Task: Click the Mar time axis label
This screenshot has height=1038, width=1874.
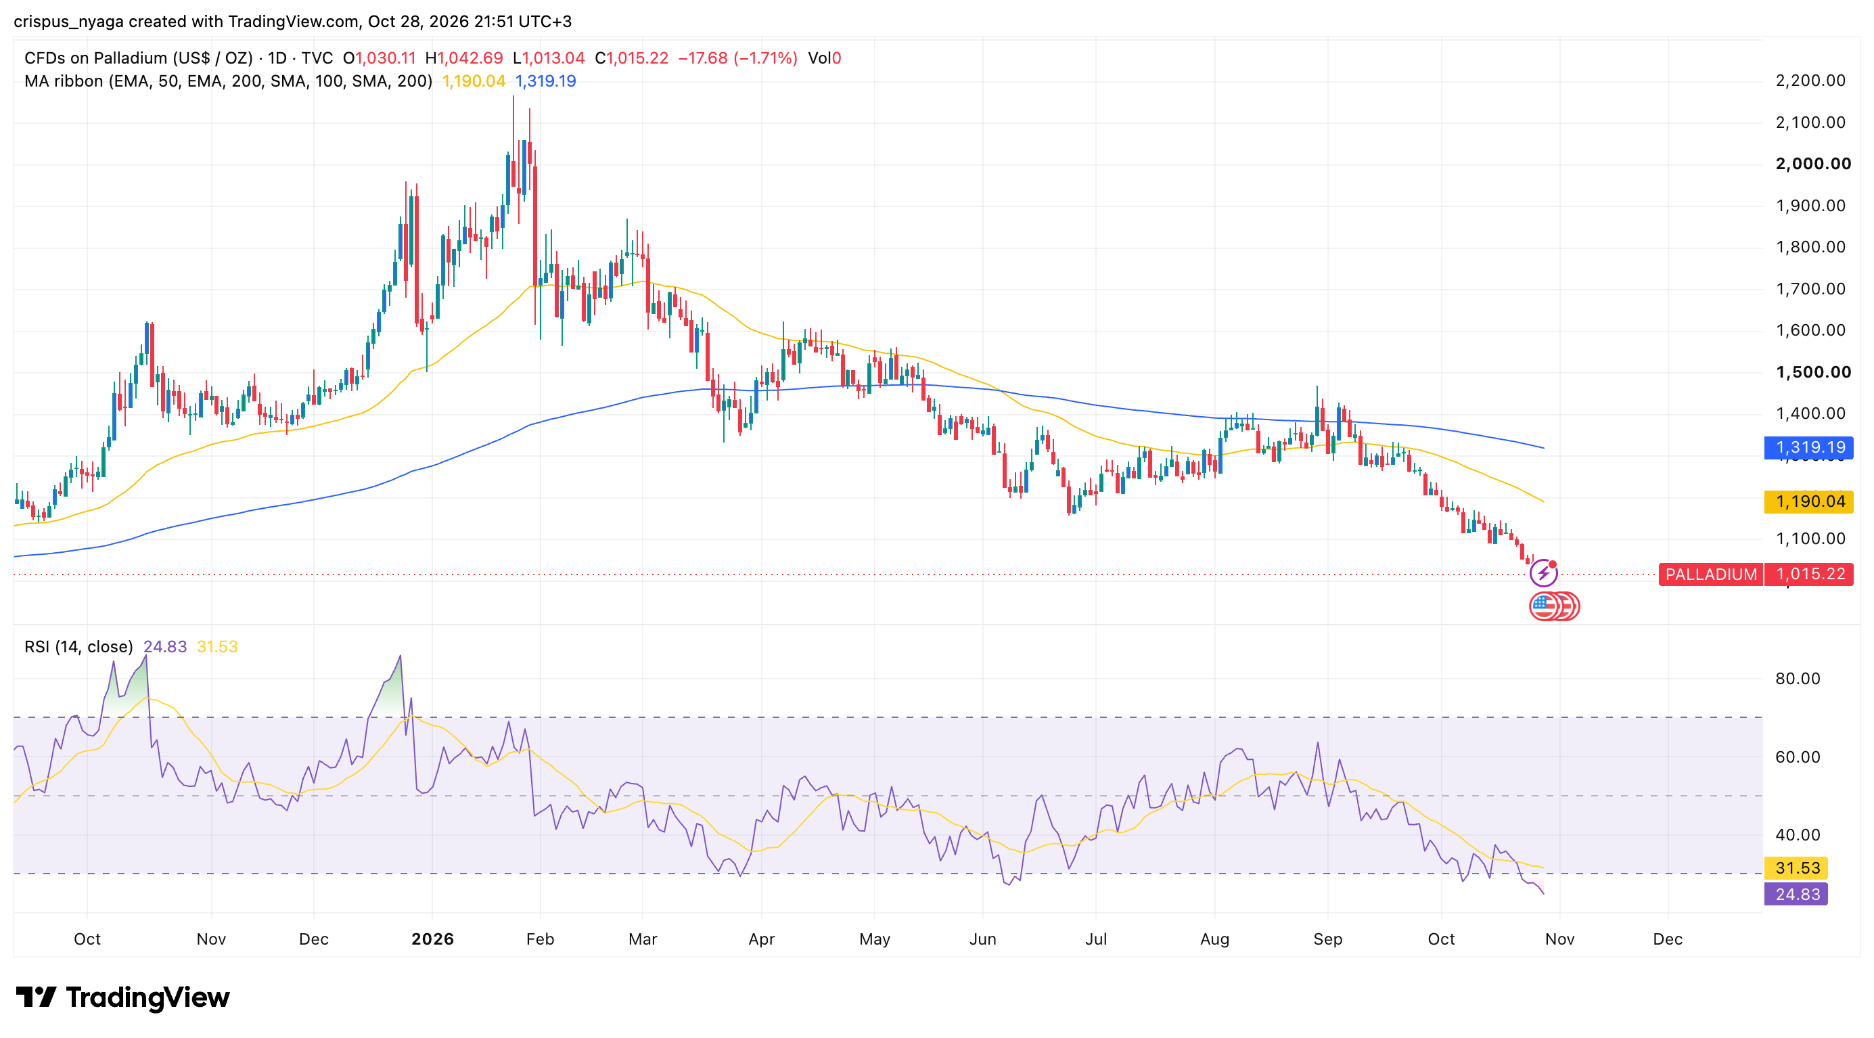Action: pos(642,939)
